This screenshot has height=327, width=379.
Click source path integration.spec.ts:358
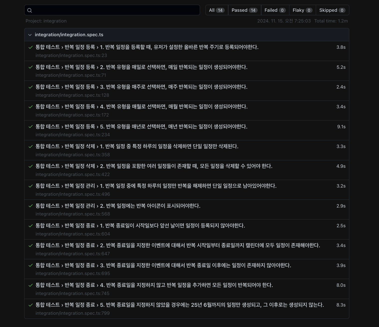click(x=73, y=155)
